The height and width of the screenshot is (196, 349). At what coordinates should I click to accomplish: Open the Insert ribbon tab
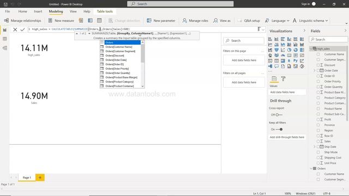[x=38, y=11]
